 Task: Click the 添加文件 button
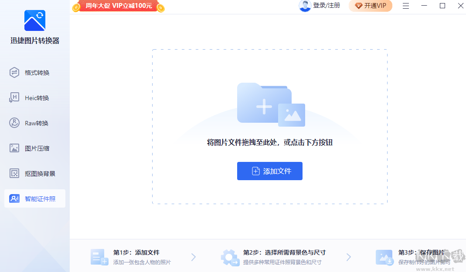[269, 171]
